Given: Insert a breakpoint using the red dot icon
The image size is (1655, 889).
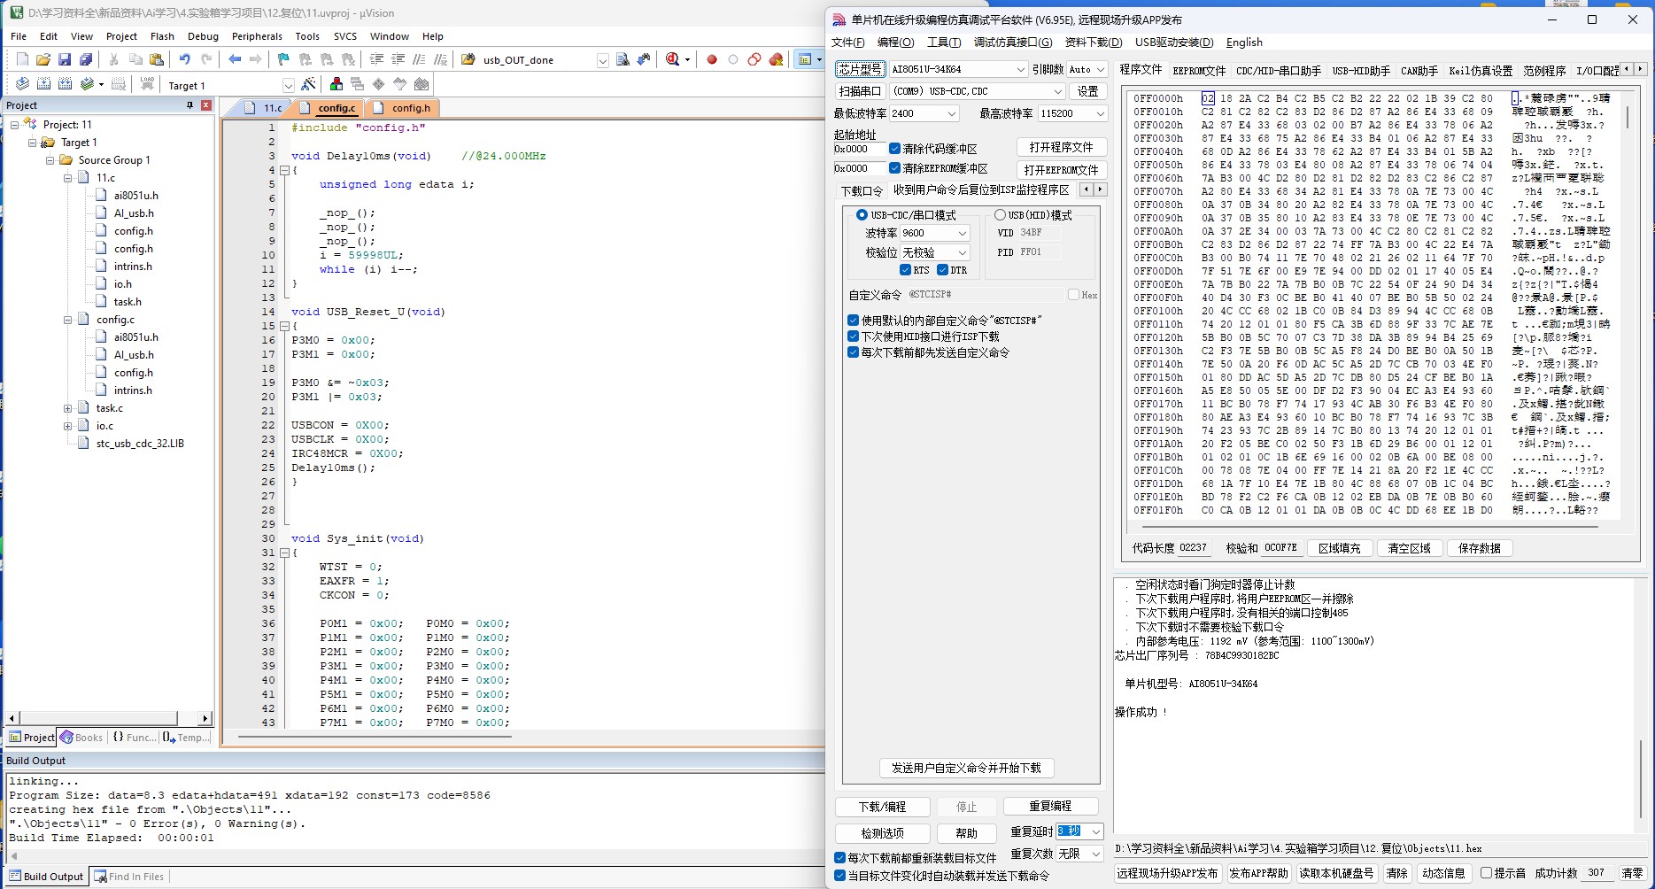Looking at the screenshot, I should click(712, 59).
